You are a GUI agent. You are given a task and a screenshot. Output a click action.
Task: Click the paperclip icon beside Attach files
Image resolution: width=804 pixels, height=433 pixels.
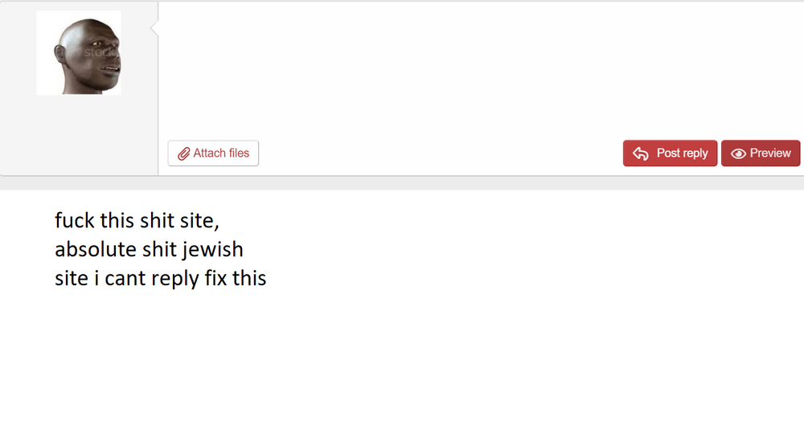click(183, 153)
